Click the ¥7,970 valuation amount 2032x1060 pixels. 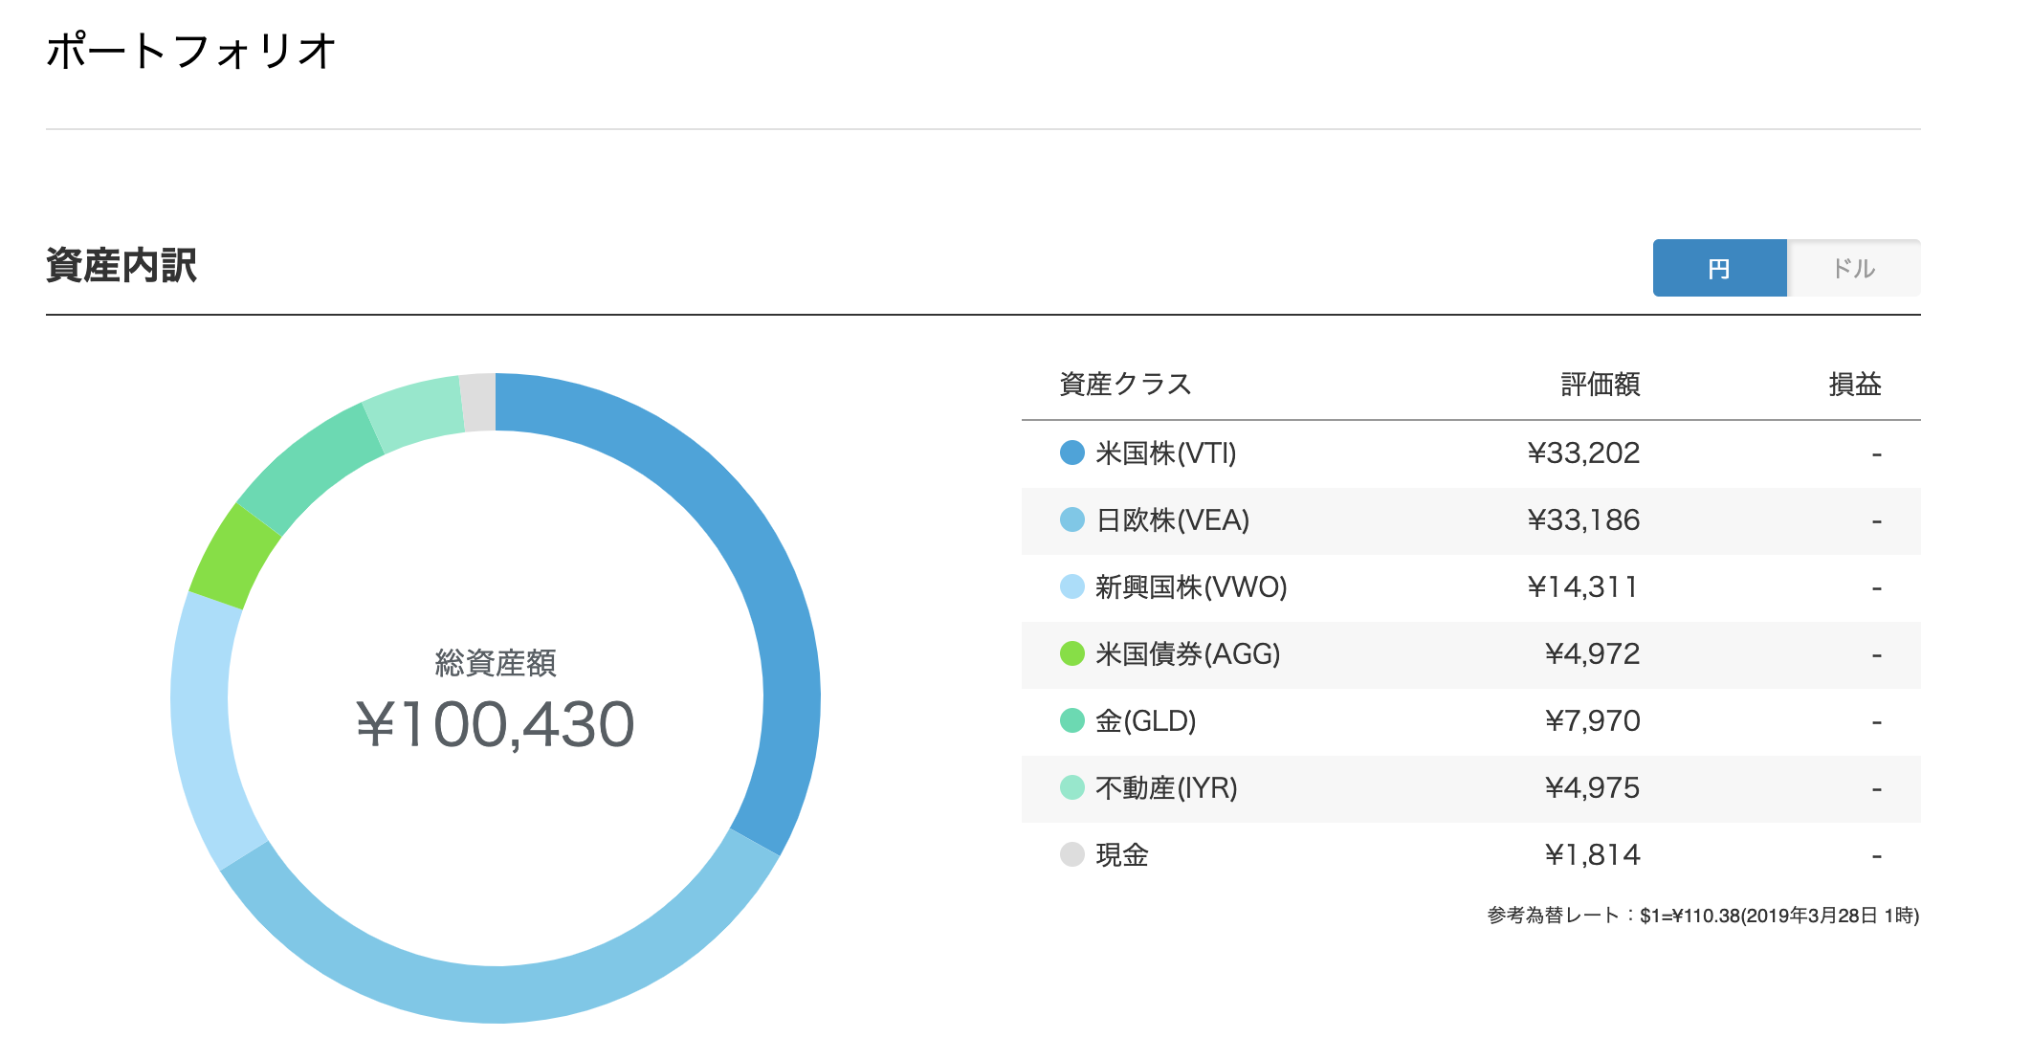[1593, 720]
